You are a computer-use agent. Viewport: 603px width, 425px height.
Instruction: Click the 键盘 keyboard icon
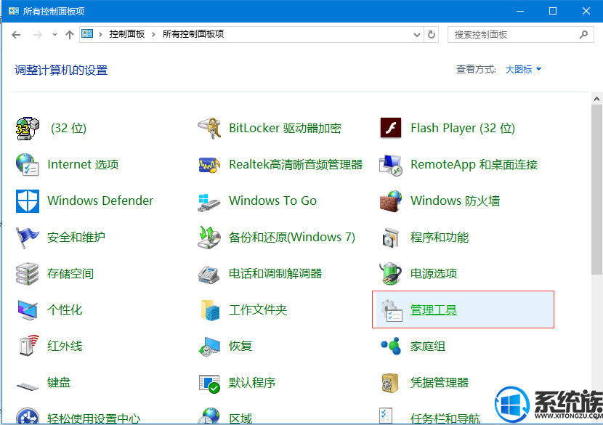click(28, 386)
